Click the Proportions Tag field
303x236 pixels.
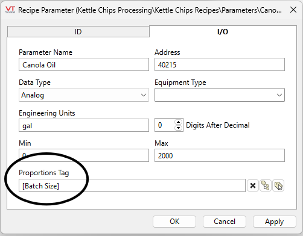click(132, 185)
